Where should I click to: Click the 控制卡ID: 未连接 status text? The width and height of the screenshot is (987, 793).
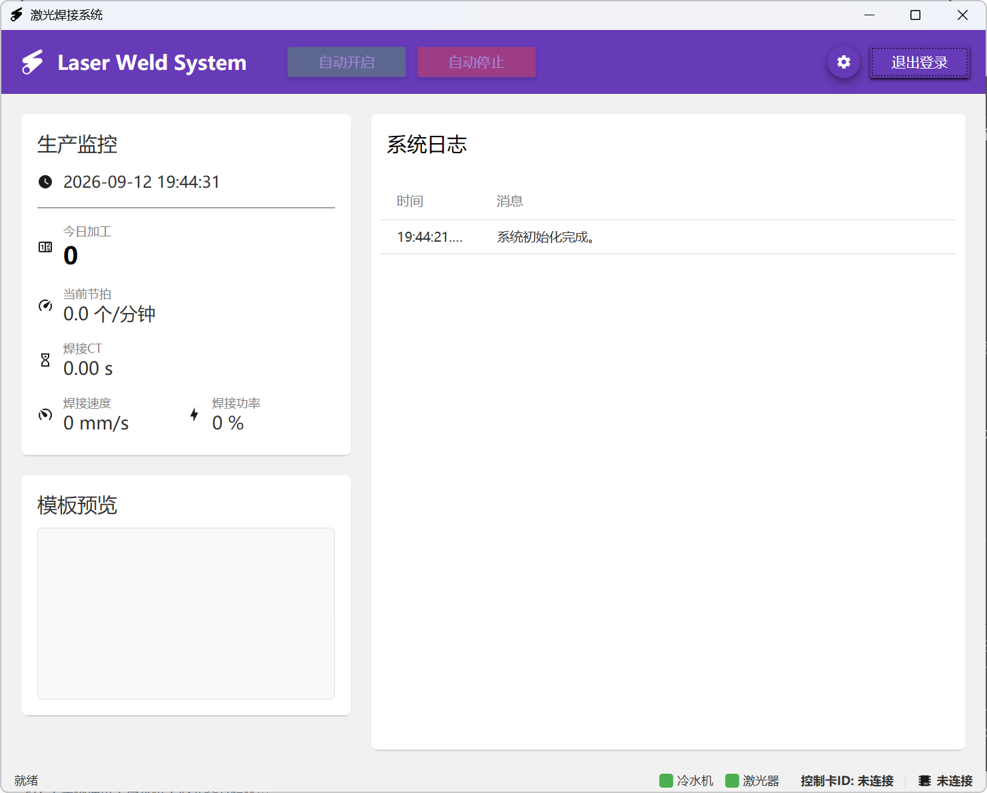click(x=847, y=780)
